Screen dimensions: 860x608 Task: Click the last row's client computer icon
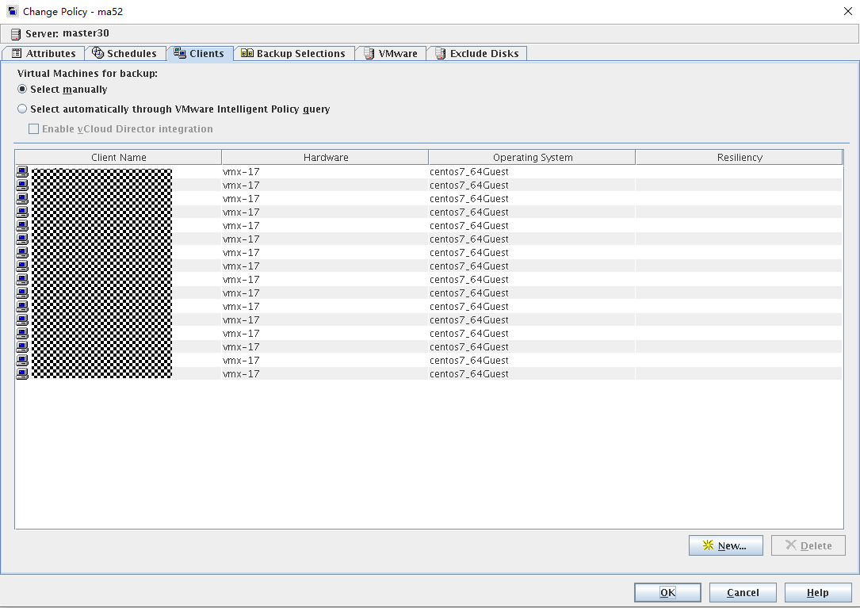22,373
